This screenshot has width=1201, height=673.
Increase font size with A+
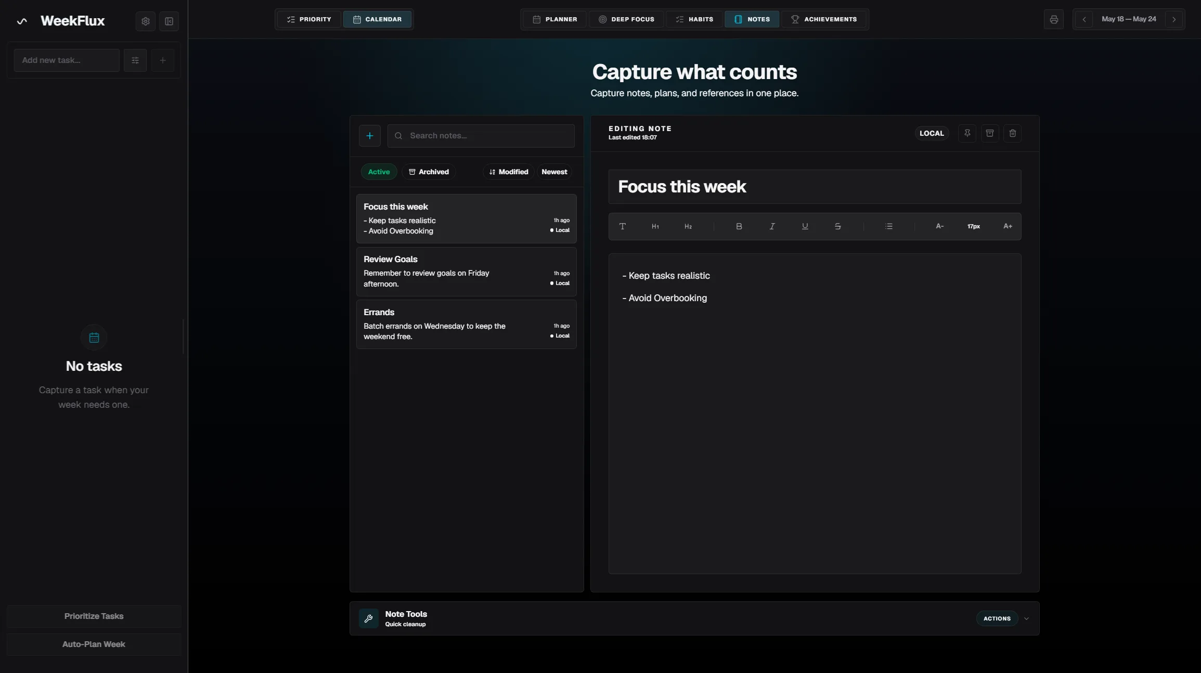click(x=1008, y=226)
